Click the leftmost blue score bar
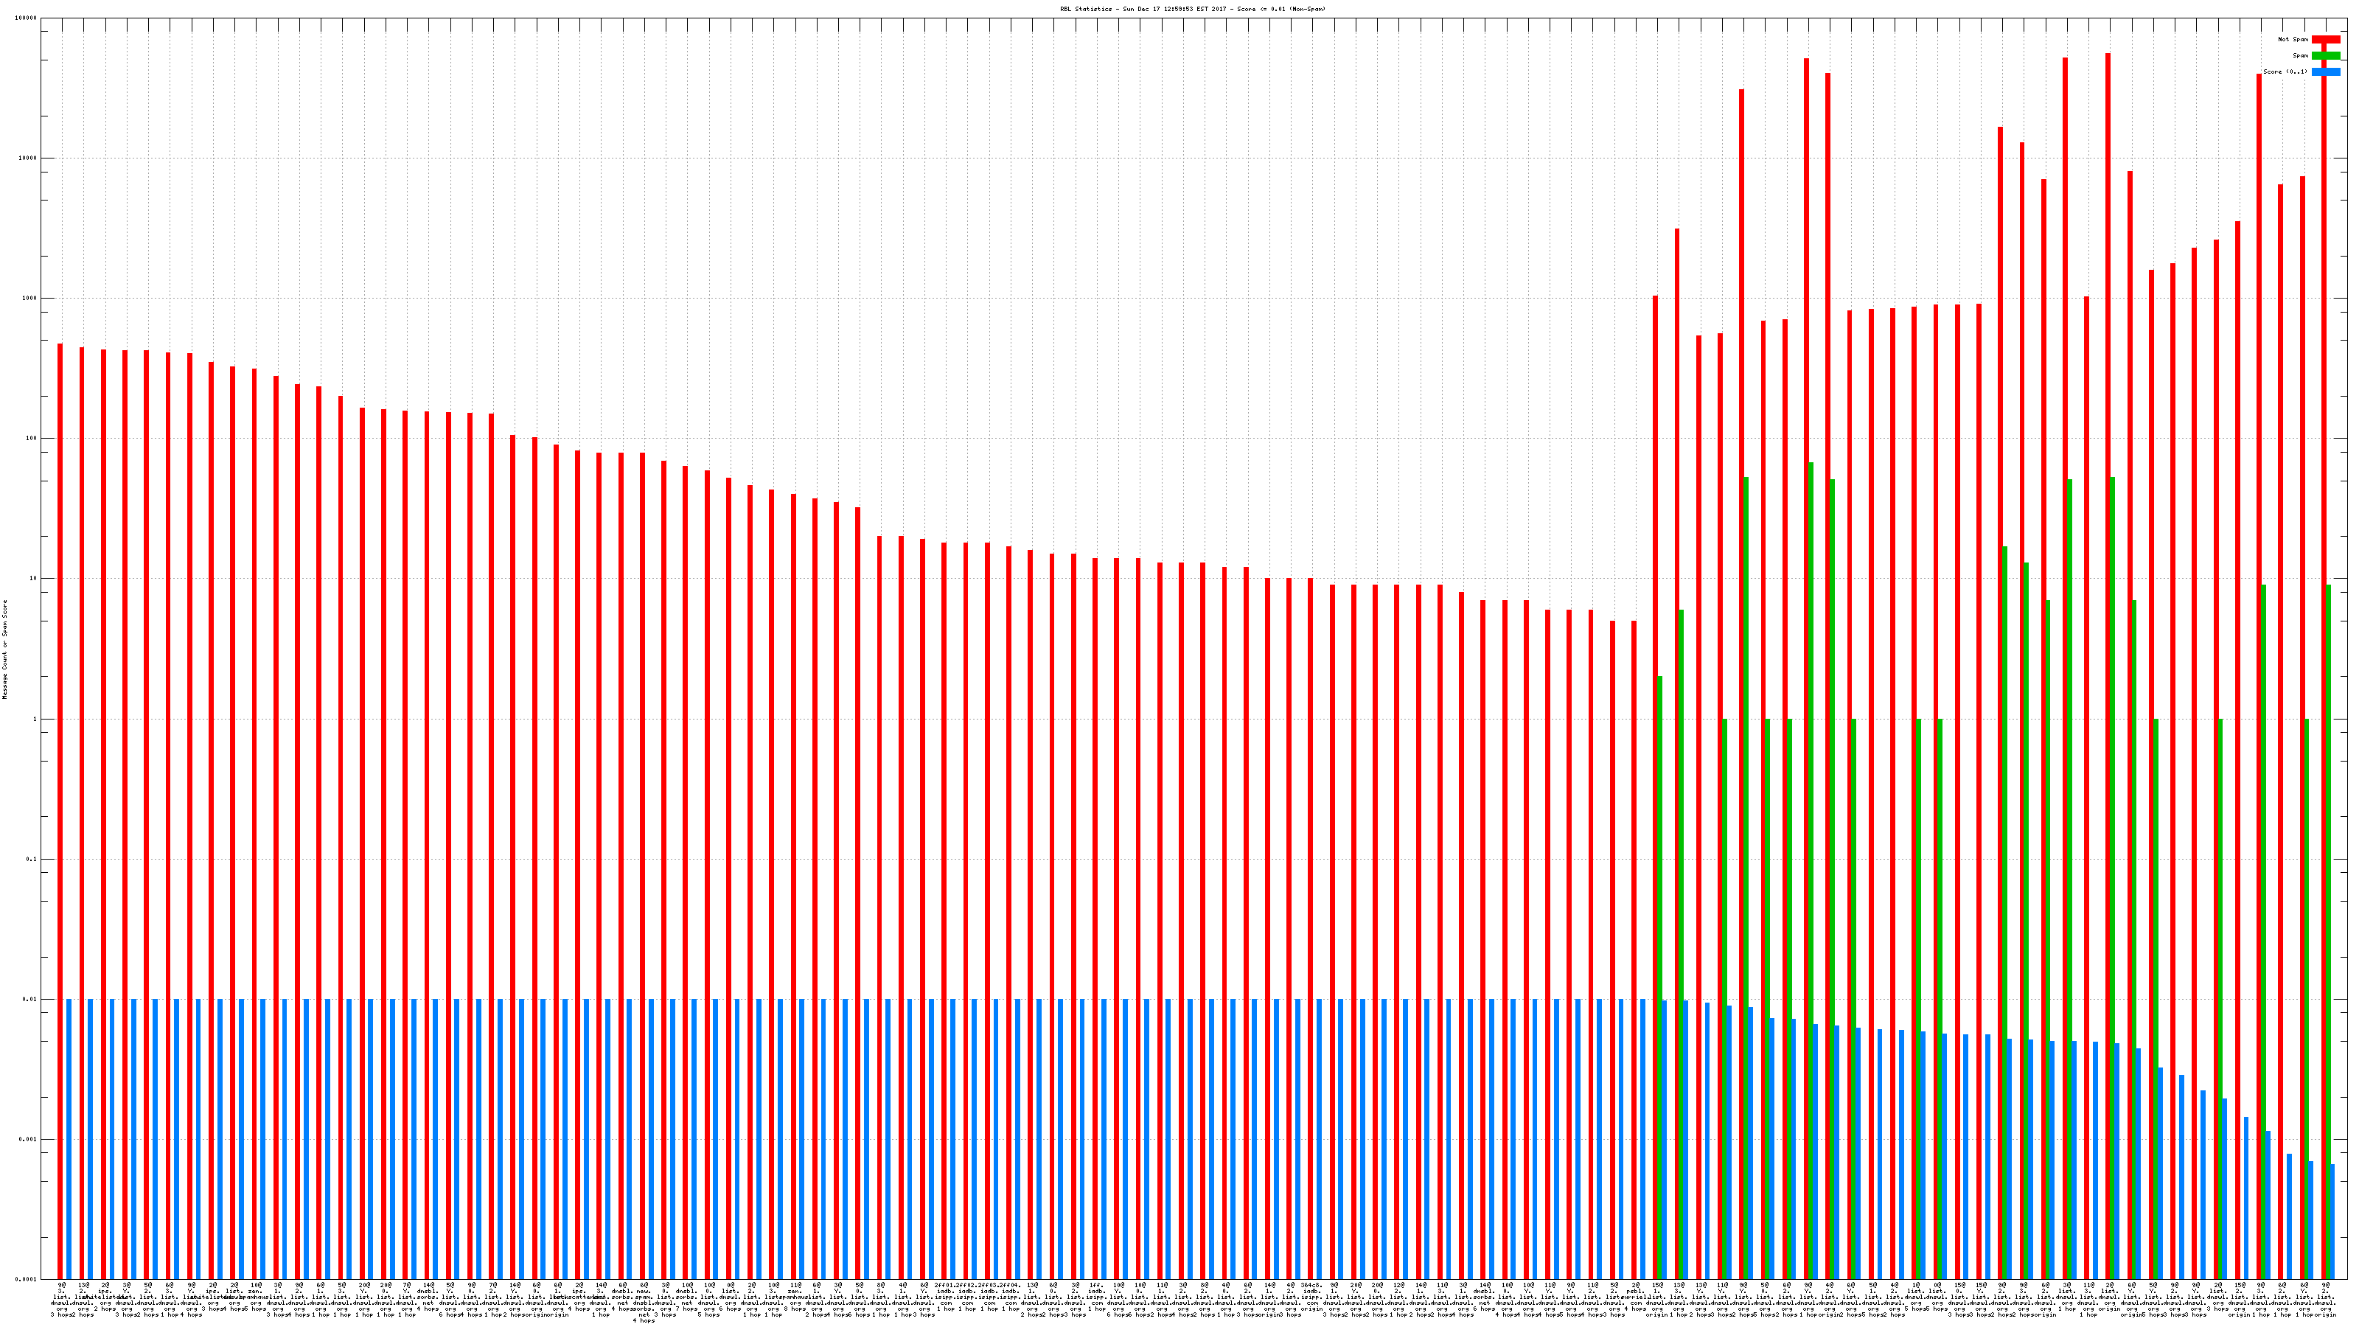This screenshot has width=2359, height=1327. coord(69,1135)
